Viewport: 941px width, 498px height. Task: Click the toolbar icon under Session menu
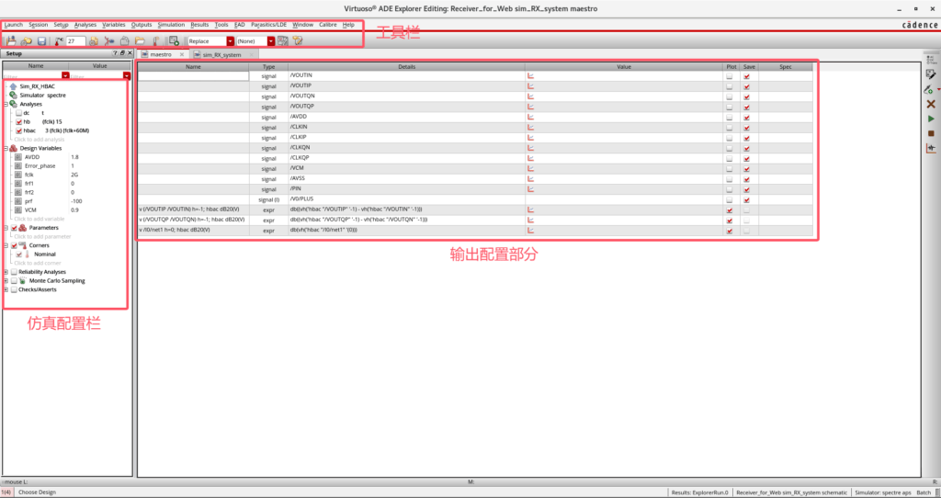point(27,41)
